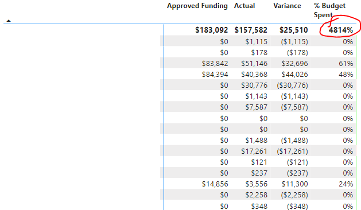Click Approved Funding cell $14,856

click(215, 184)
